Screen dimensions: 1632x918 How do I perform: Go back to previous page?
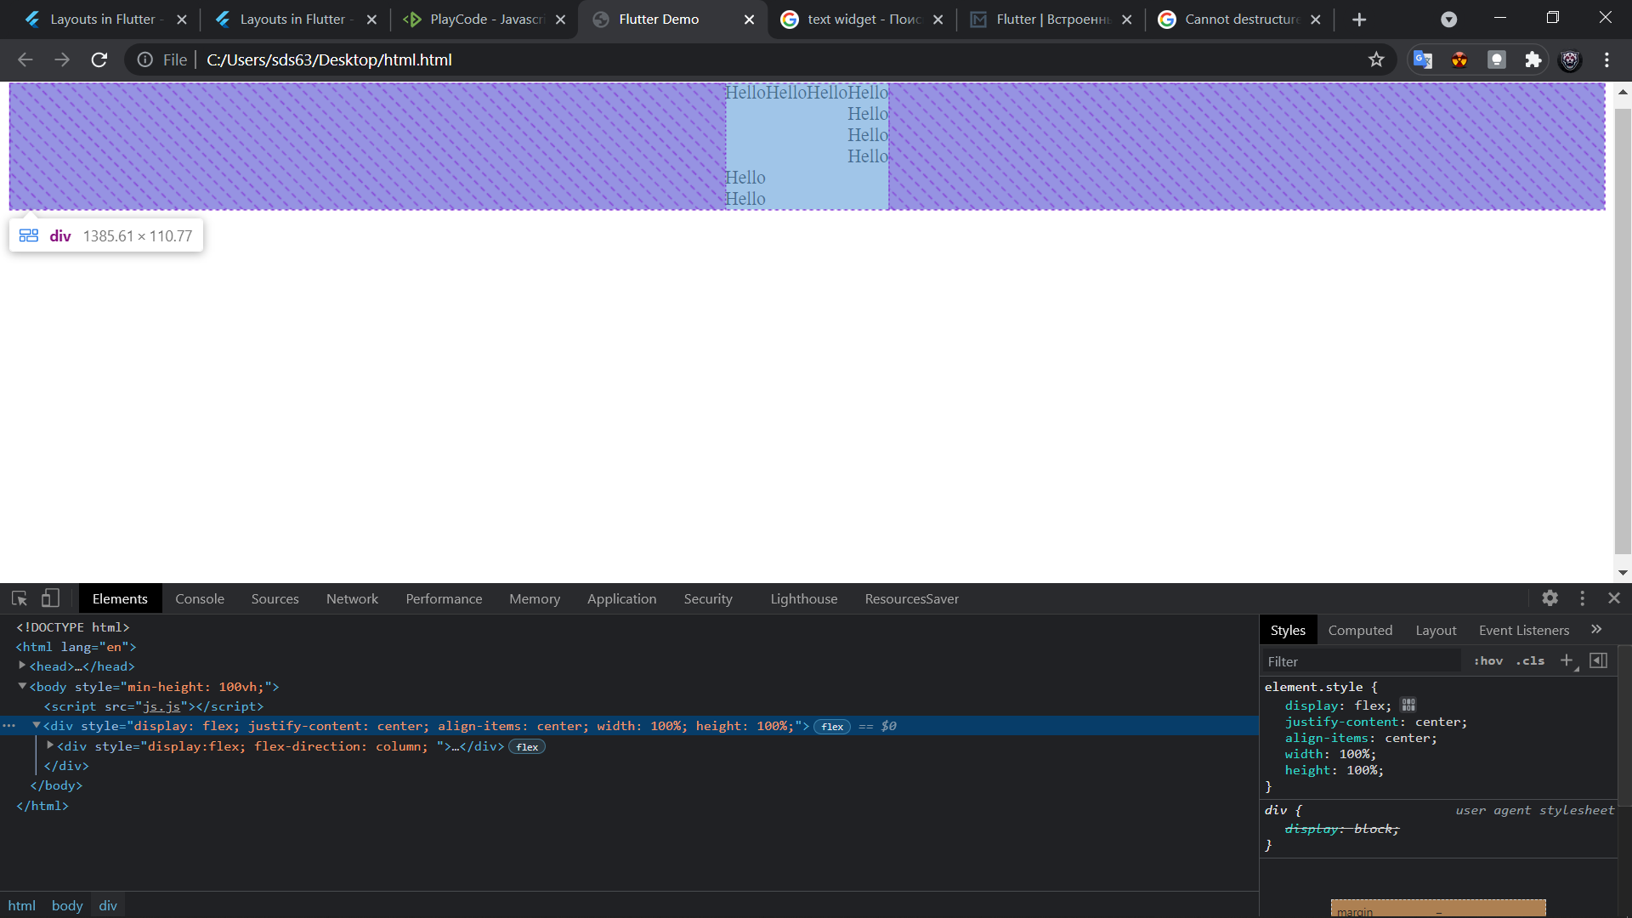25,59
